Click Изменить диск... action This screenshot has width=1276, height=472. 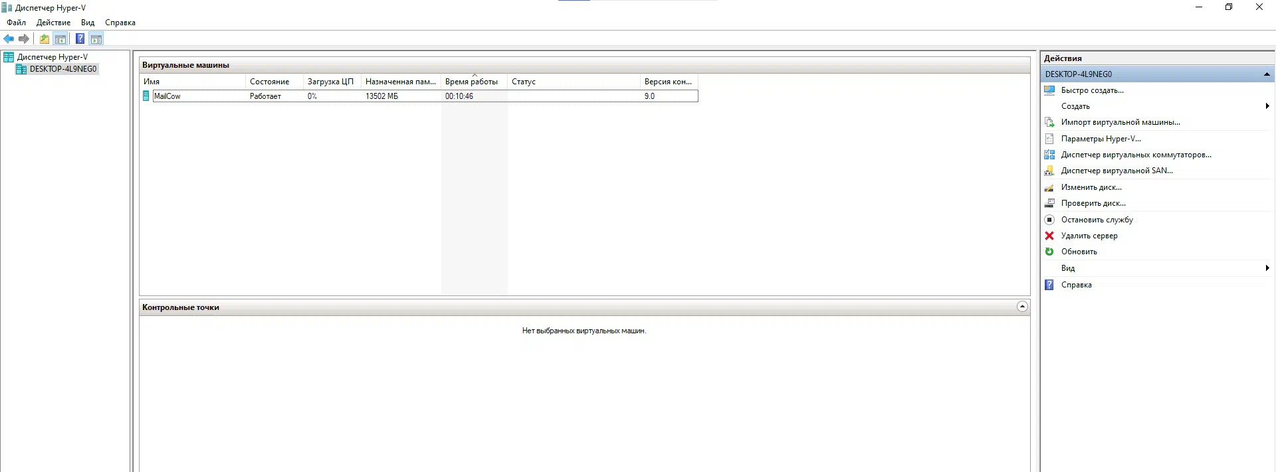(1091, 187)
